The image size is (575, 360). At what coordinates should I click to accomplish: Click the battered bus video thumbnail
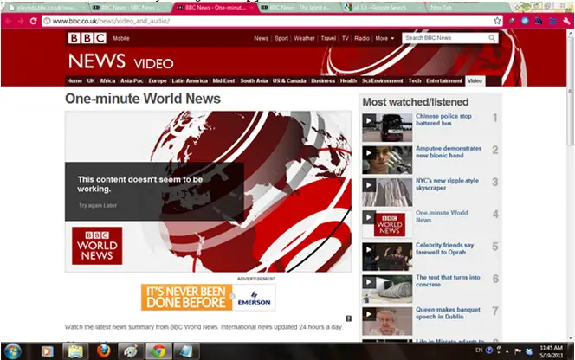click(387, 127)
